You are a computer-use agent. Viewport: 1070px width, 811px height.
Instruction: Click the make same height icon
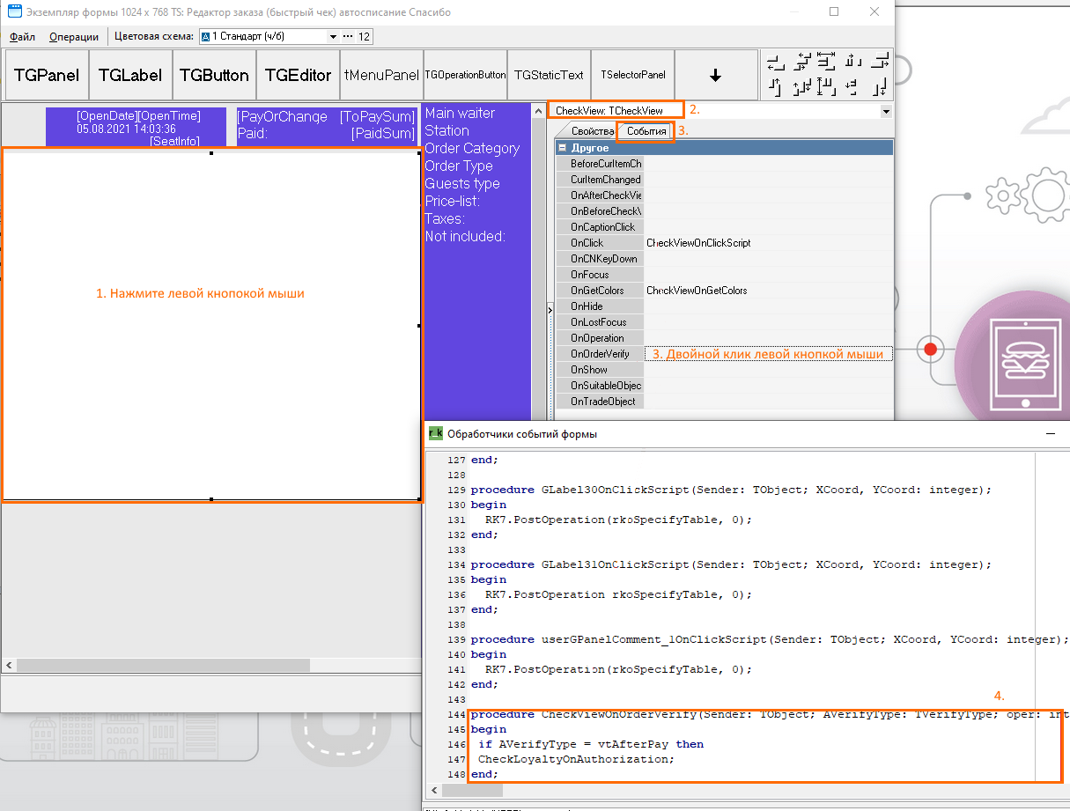(827, 87)
